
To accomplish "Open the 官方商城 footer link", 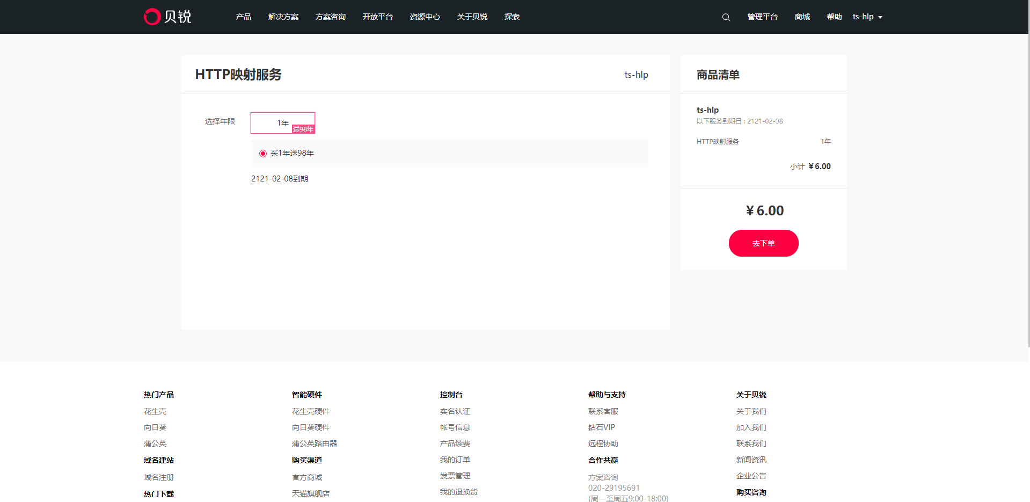I will click(x=307, y=477).
